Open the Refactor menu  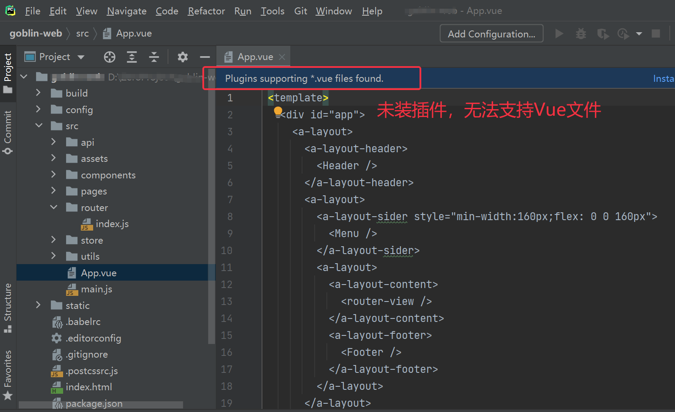pyautogui.click(x=206, y=11)
